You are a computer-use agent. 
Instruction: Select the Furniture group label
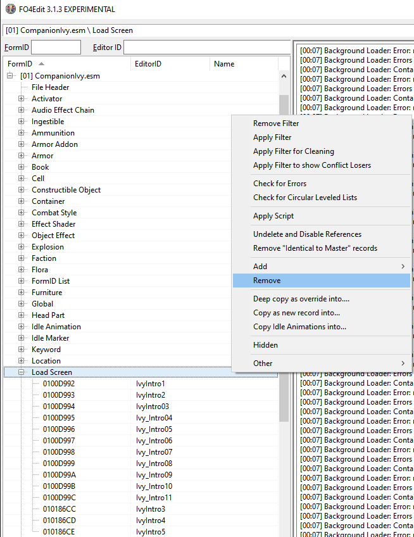point(47,292)
